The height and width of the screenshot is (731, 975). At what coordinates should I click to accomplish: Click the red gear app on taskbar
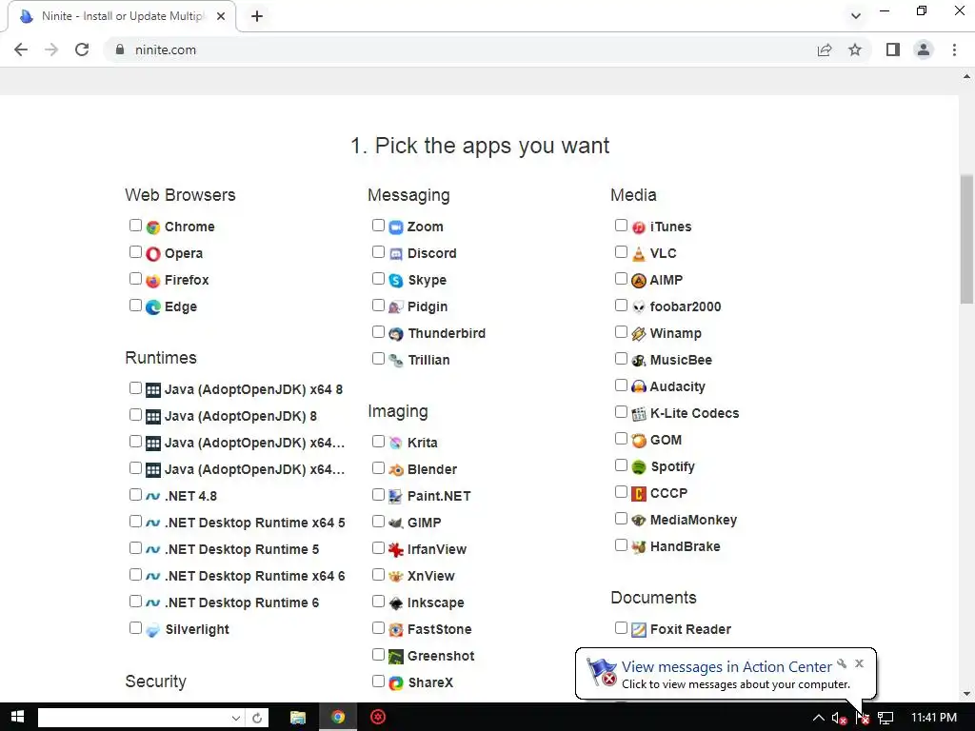coord(378,718)
